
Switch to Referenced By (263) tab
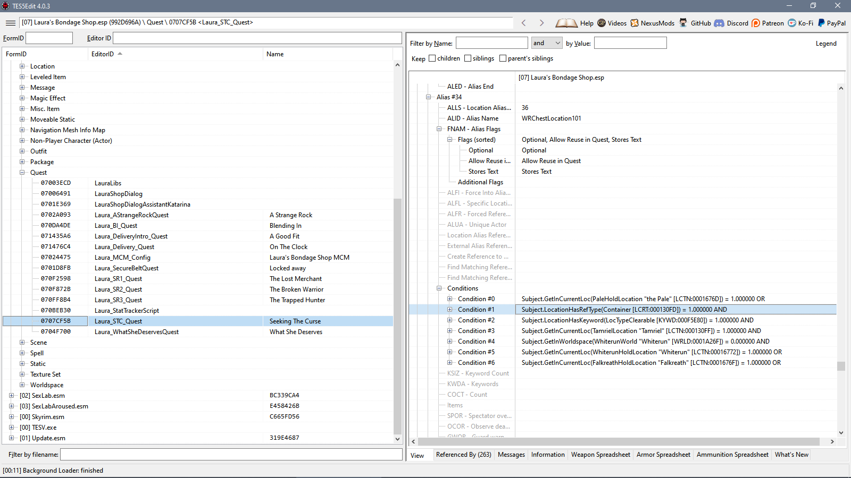click(x=463, y=455)
